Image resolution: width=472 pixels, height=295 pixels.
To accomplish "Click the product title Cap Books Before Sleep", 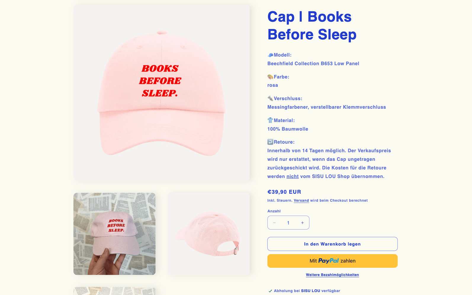I will (x=312, y=25).
